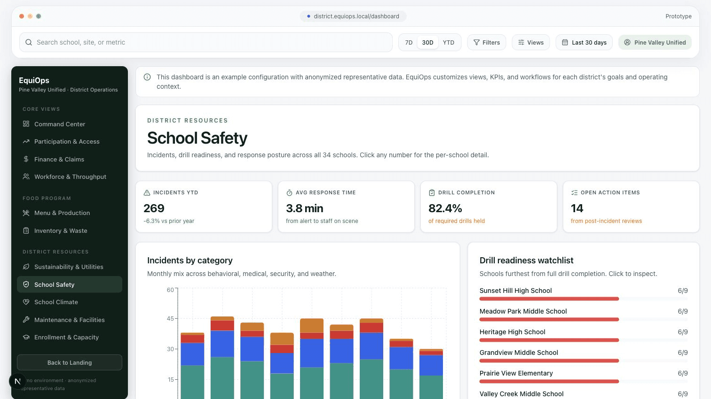Click the sliders icon in Views
Screen dimensions: 711x399
tap(521, 42)
